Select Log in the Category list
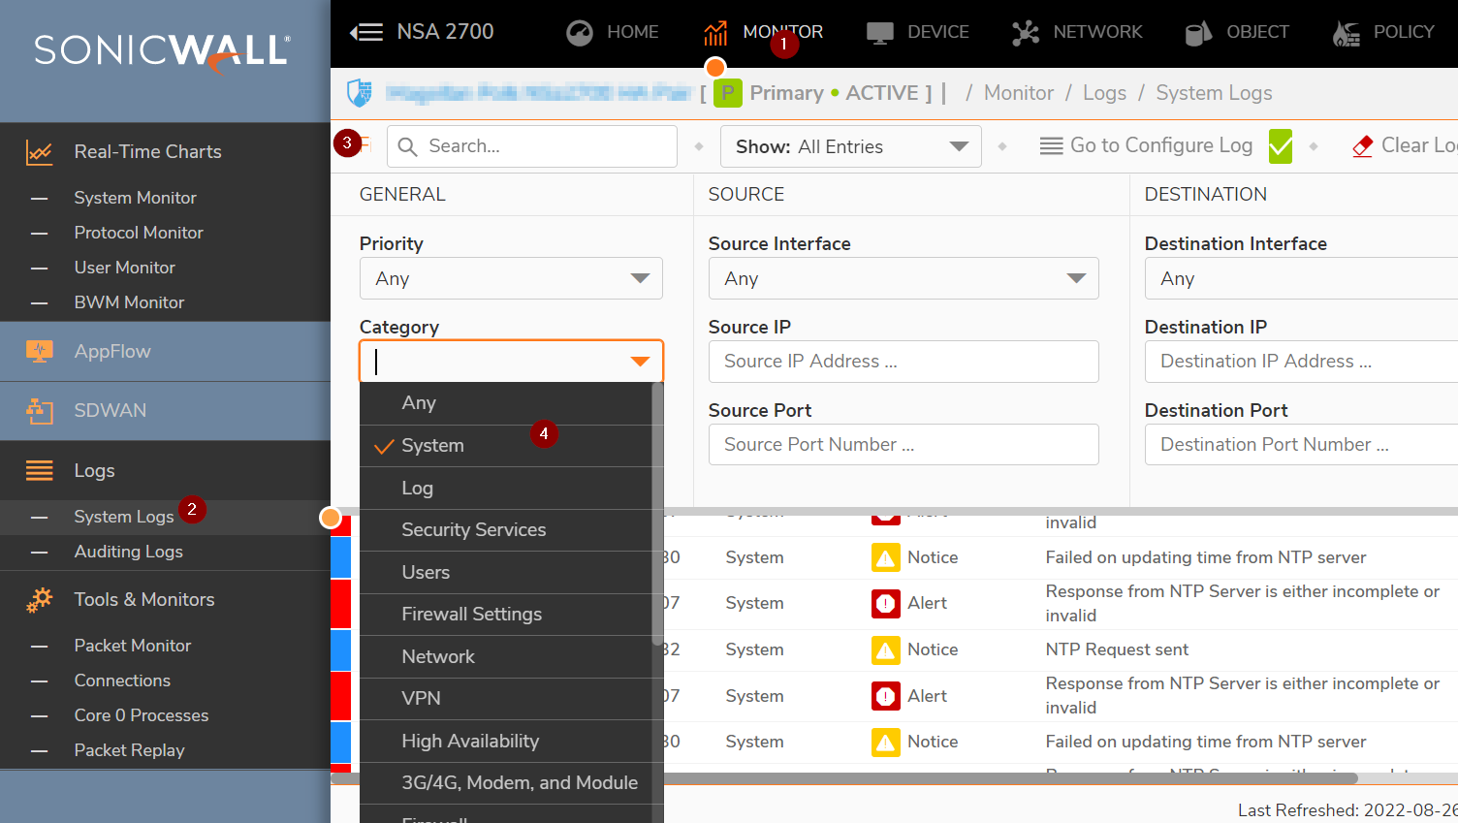 click(505, 489)
